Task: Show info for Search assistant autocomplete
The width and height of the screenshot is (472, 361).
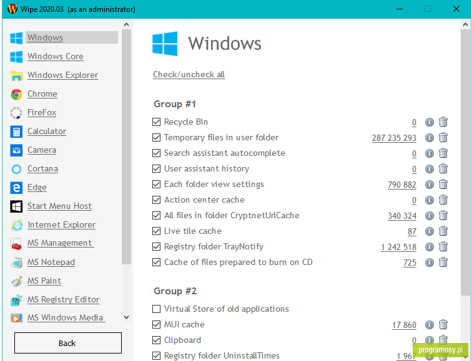Action: (430, 153)
